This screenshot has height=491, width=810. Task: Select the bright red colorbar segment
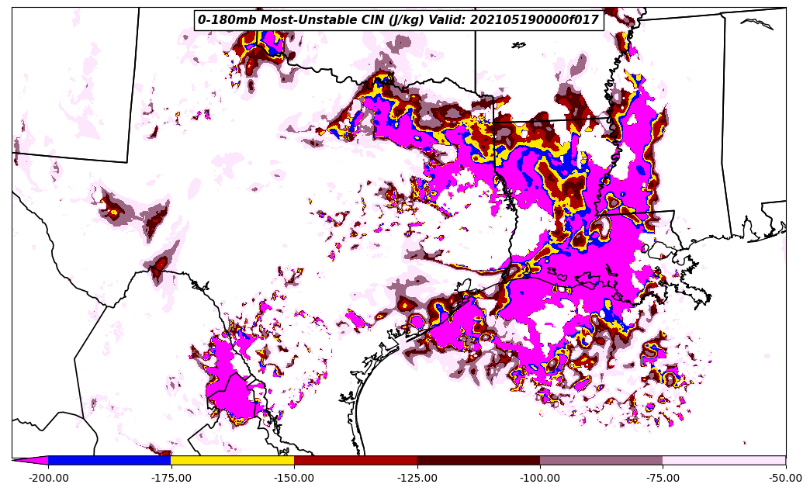tap(355, 460)
